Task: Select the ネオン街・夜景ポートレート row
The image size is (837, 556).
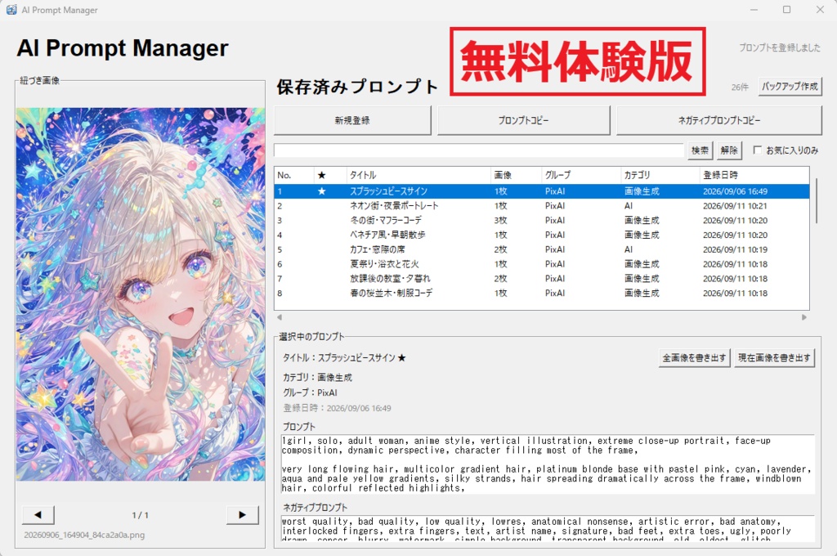Action: pyautogui.click(x=542, y=205)
